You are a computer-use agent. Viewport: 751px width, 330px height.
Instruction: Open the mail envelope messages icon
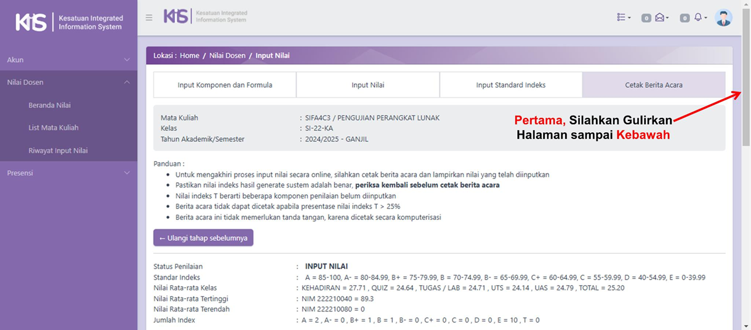click(x=661, y=18)
